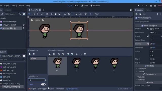Switch to 3D workspace
Viewport: 162px width, 91px height.
click(x=77, y=6)
